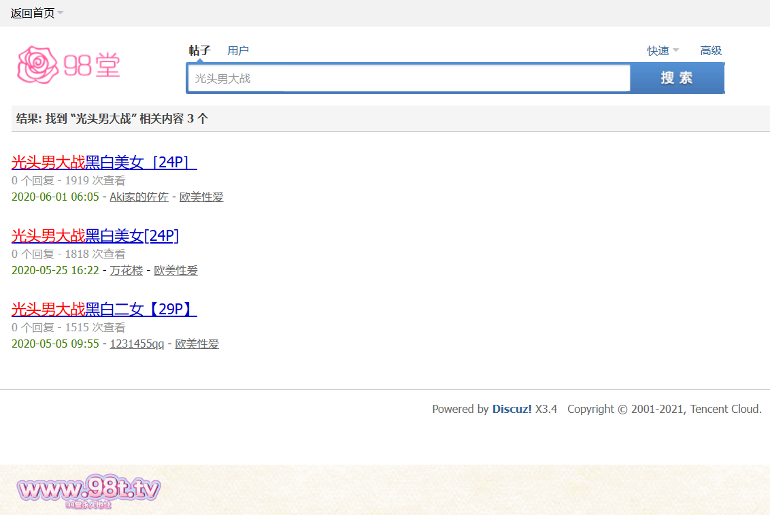The width and height of the screenshot is (770, 515).
Task: Open the first result posted 2020-06-01
Action: pos(104,162)
